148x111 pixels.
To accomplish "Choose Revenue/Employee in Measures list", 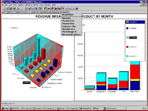I will (x=72, y=35).
